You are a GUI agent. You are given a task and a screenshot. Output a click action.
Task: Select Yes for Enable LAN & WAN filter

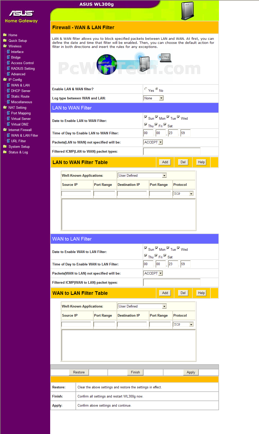click(146, 89)
